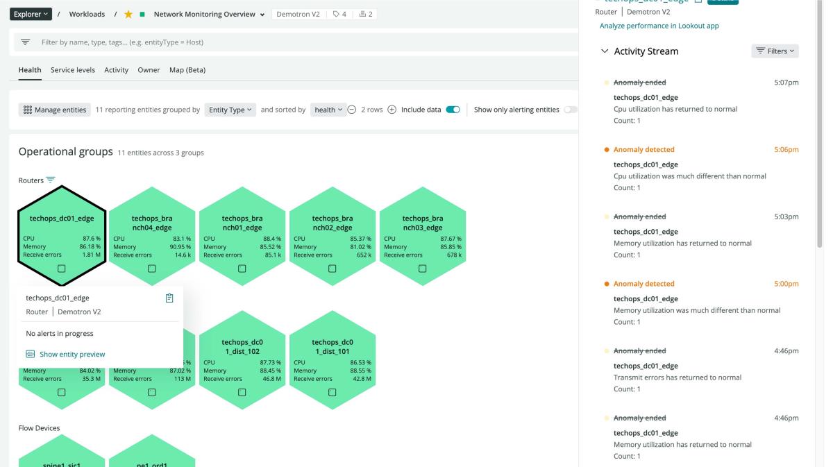833x467 pixels.
Task: Open the Entity Type grouping dropdown
Action: click(230, 110)
